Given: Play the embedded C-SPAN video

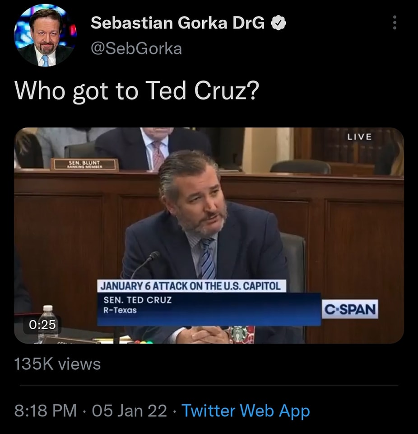Looking at the screenshot, I should [209, 235].
